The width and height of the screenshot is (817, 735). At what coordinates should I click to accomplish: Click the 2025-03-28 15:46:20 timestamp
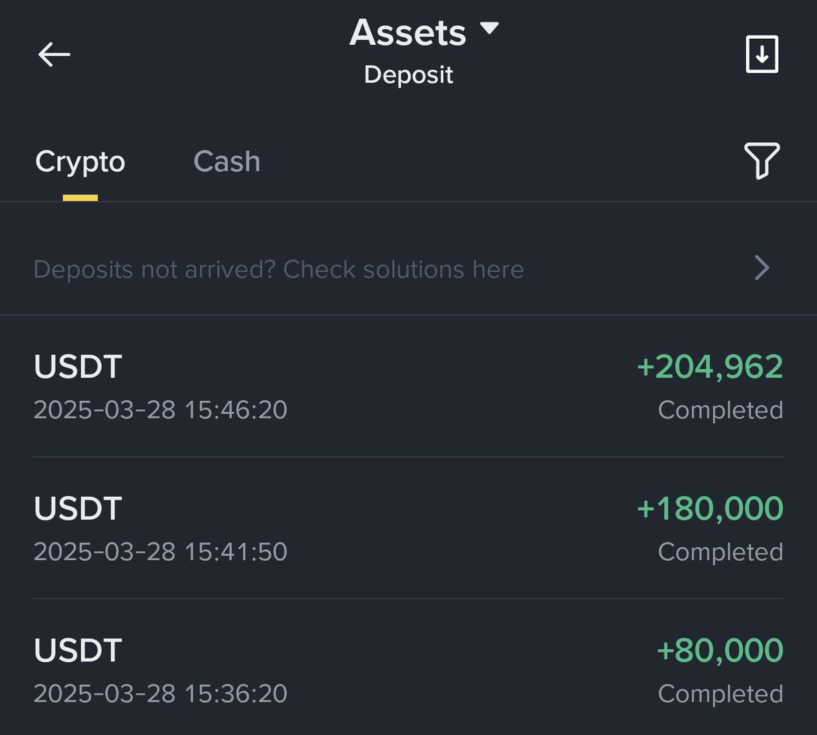160,410
